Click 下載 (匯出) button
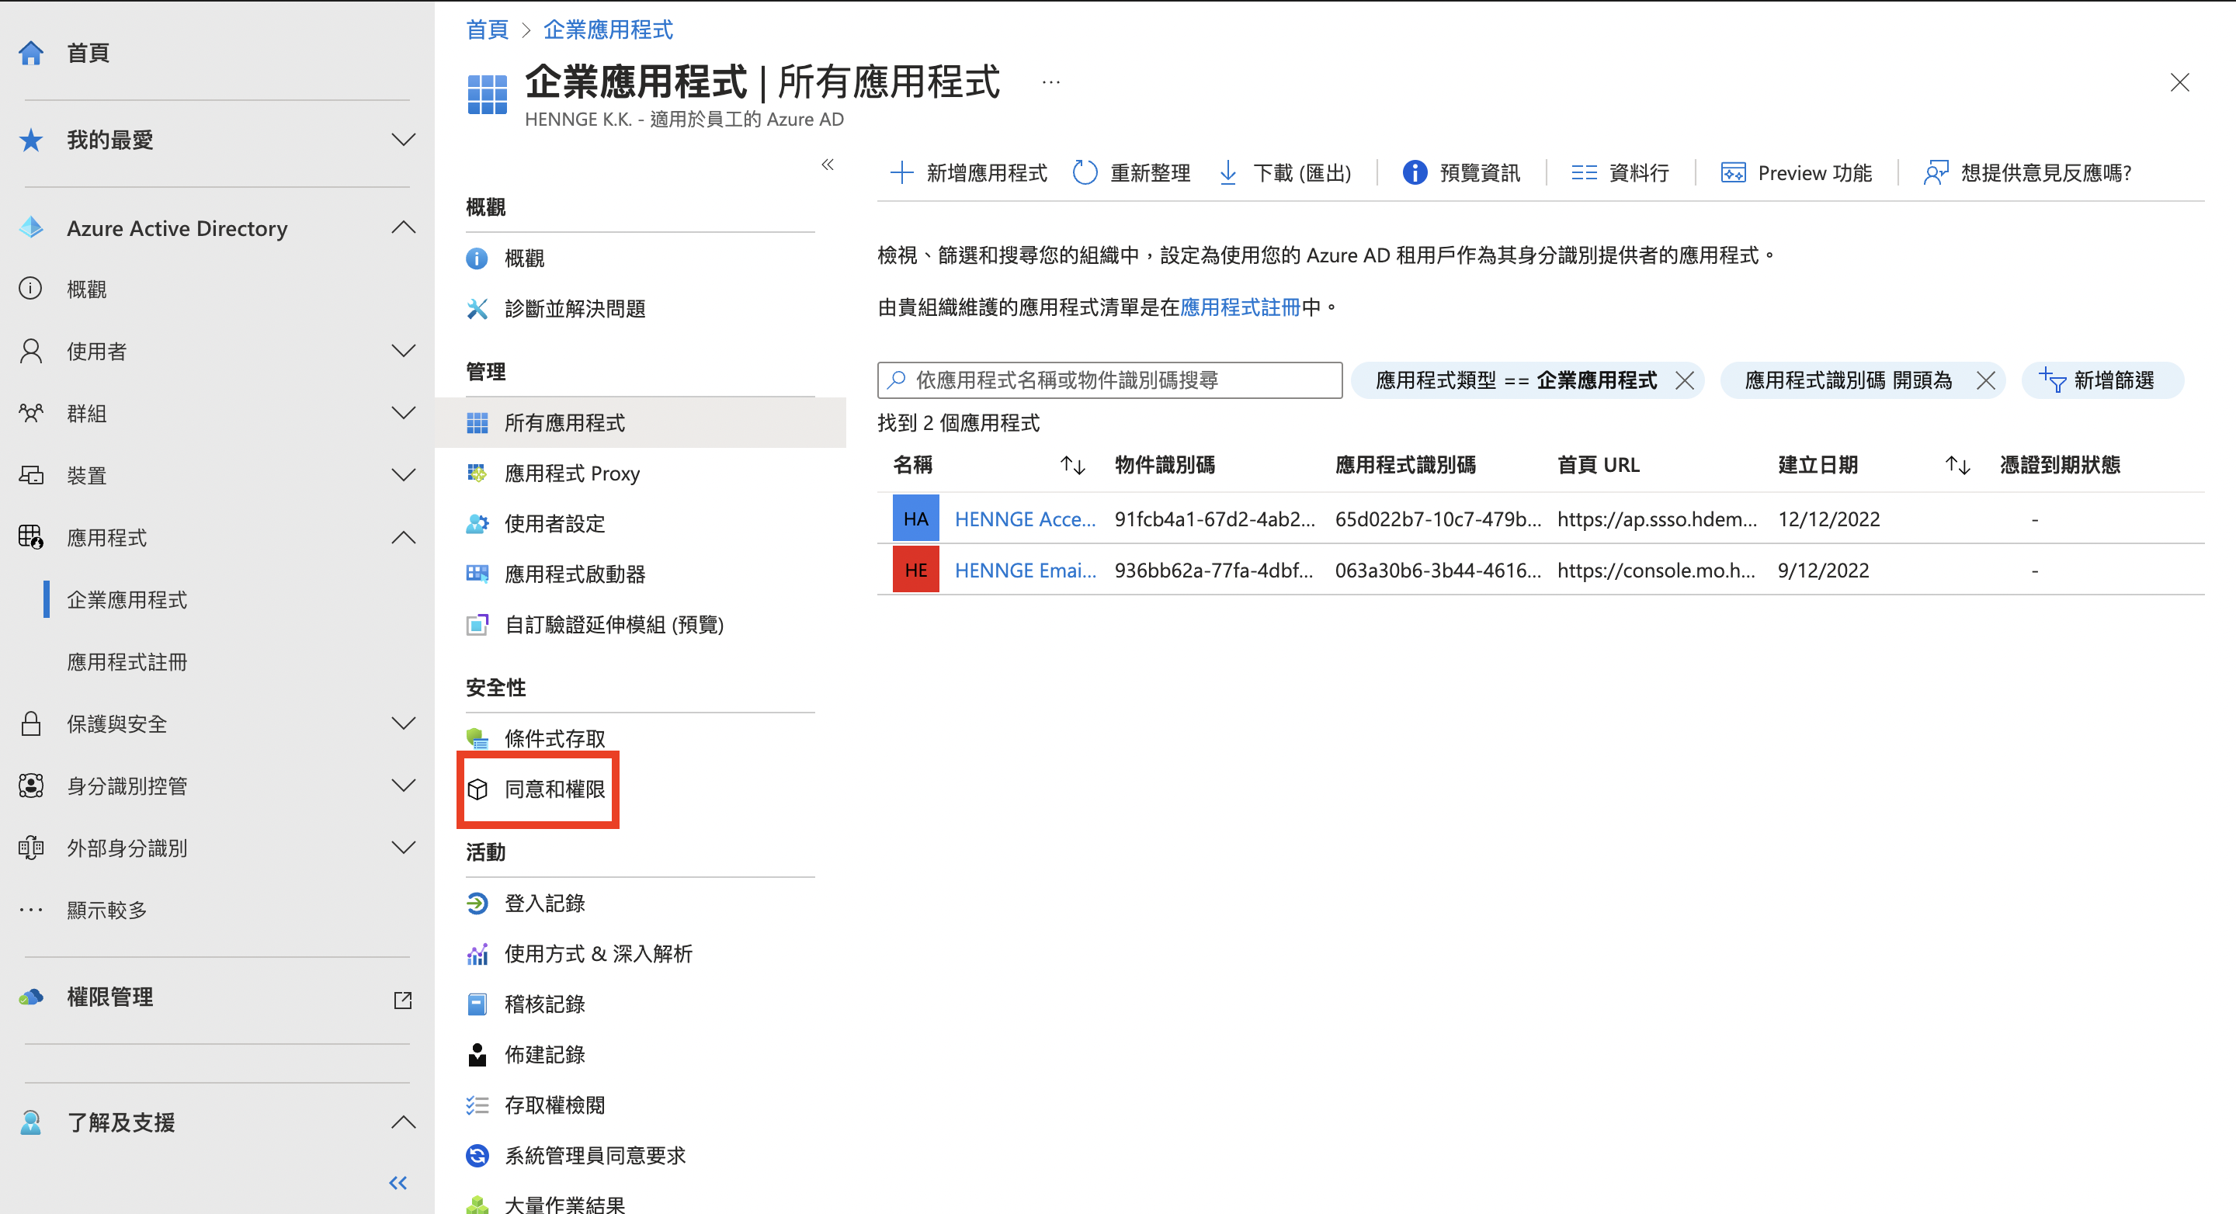The width and height of the screenshot is (2236, 1214). [x=1285, y=172]
